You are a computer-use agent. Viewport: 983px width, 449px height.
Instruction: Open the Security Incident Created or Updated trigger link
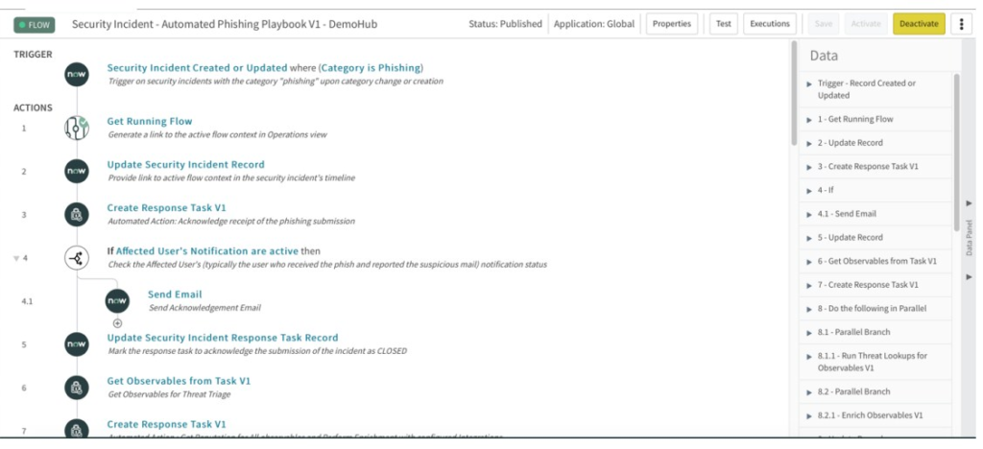pyautogui.click(x=197, y=68)
